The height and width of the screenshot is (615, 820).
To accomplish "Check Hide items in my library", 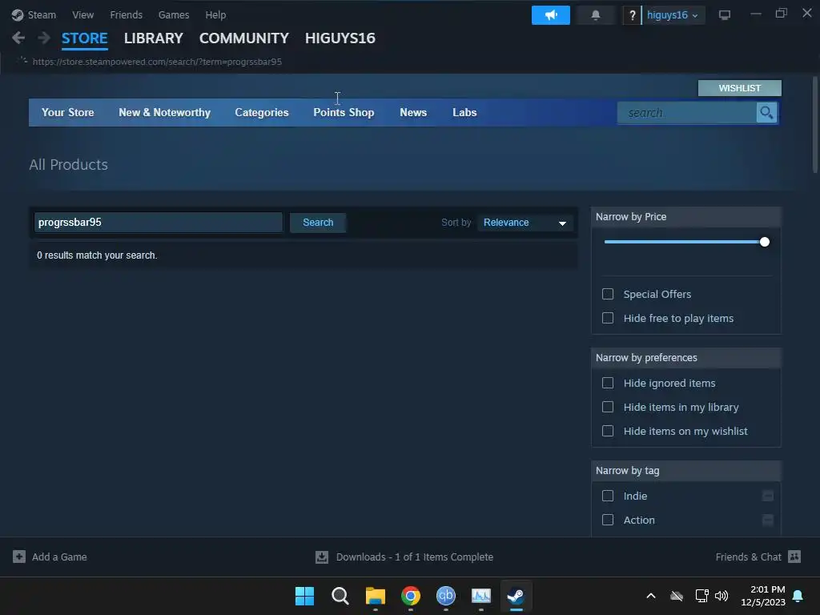I will coord(608,407).
